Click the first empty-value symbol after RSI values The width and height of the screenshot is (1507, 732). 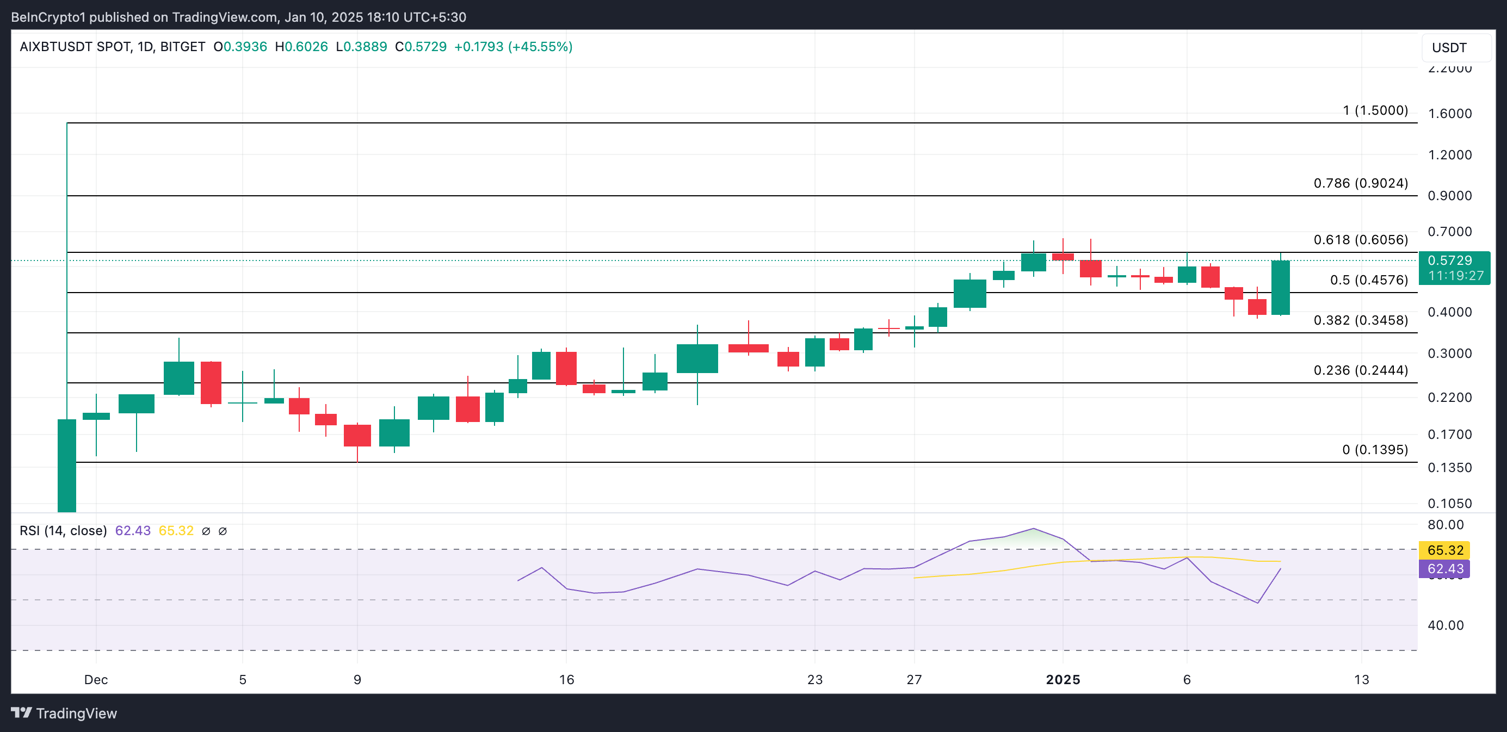point(206,531)
